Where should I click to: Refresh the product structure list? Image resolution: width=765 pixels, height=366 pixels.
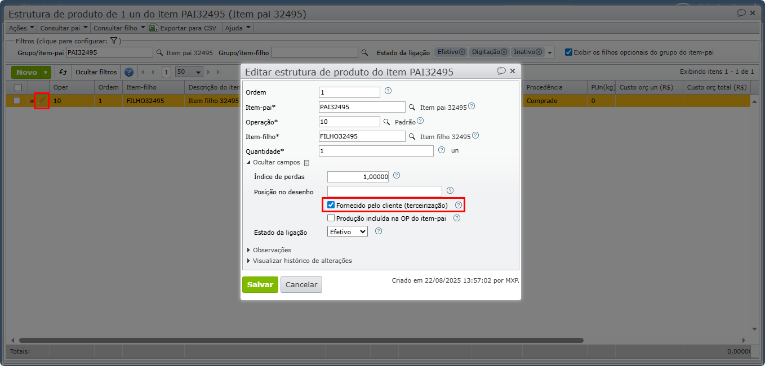click(63, 72)
